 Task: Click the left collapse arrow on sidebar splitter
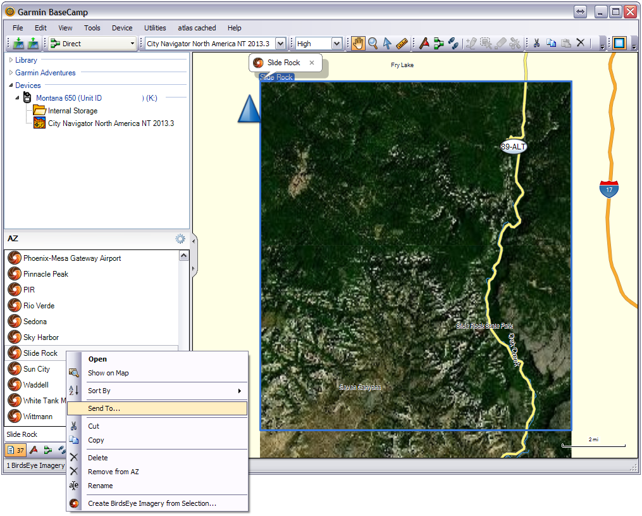[194, 241]
